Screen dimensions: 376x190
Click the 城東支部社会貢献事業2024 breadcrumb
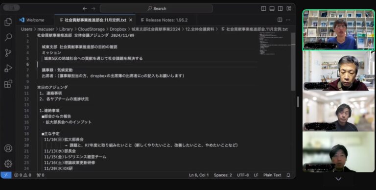[156, 29]
